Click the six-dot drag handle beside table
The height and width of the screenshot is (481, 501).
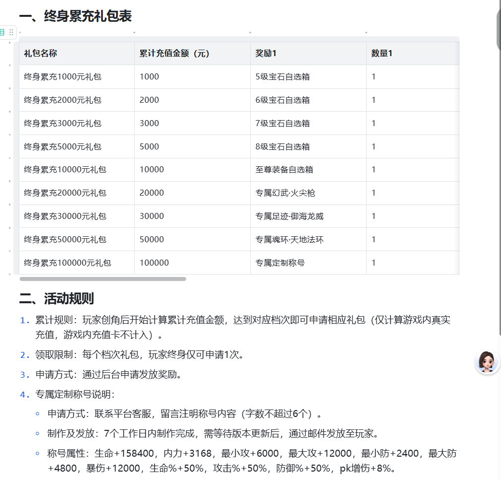click(x=11, y=32)
